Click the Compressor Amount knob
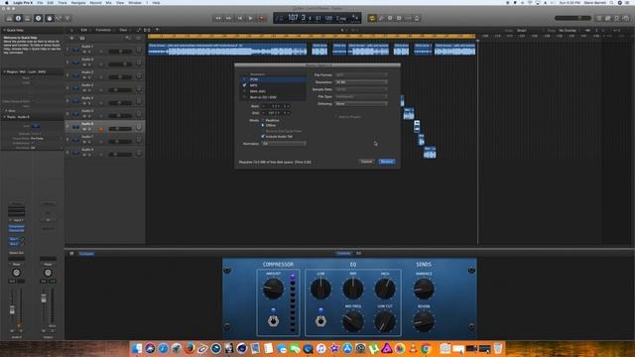 (x=274, y=289)
